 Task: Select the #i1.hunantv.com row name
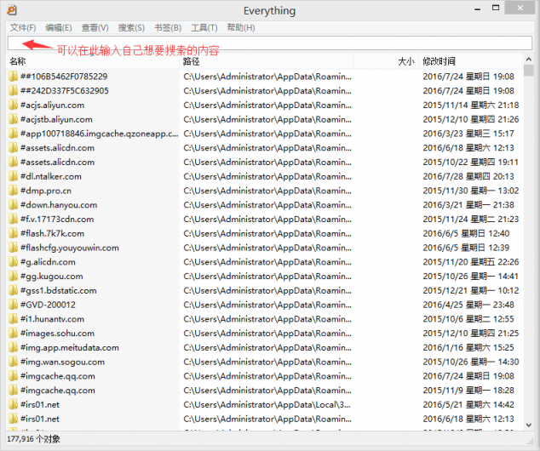[52, 319]
